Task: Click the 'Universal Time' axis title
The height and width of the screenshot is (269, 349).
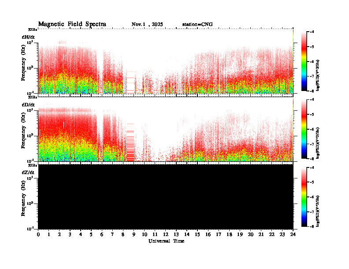Action: [166, 241]
